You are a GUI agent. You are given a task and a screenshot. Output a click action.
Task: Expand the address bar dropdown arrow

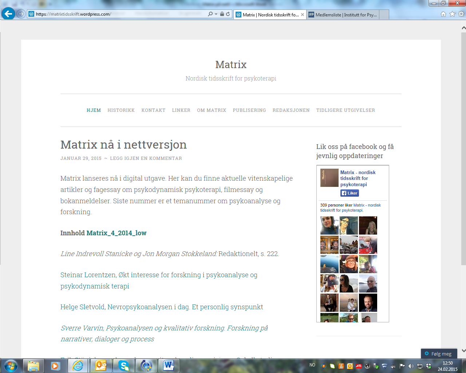pyautogui.click(x=216, y=14)
